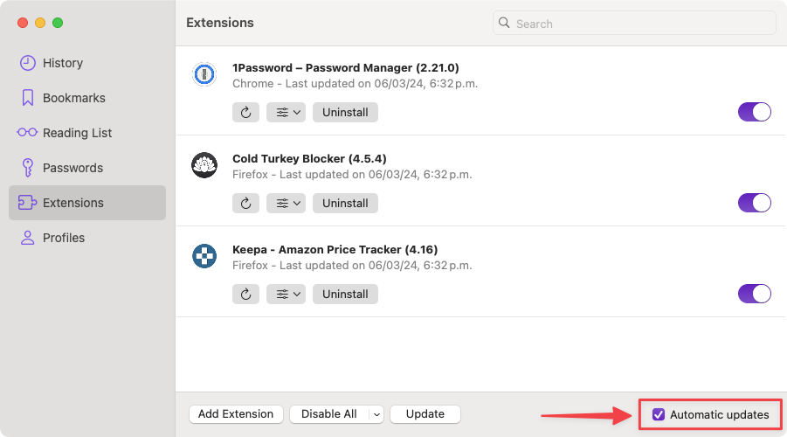This screenshot has width=787, height=437.
Task: Select the 1Password – Password Manager title
Action: tap(345, 68)
